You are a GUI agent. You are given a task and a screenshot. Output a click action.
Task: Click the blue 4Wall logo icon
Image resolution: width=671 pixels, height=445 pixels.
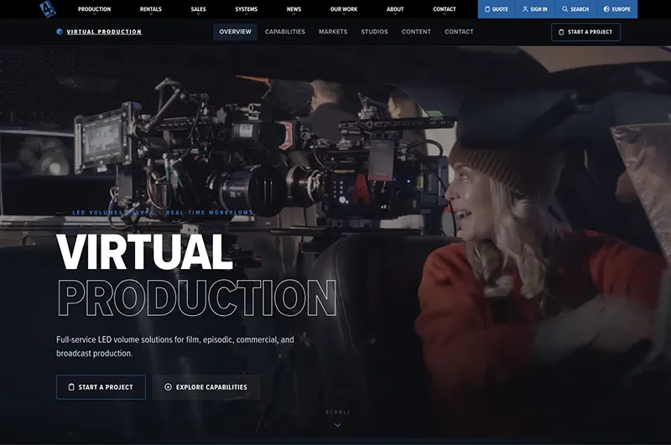tap(47, 9)
